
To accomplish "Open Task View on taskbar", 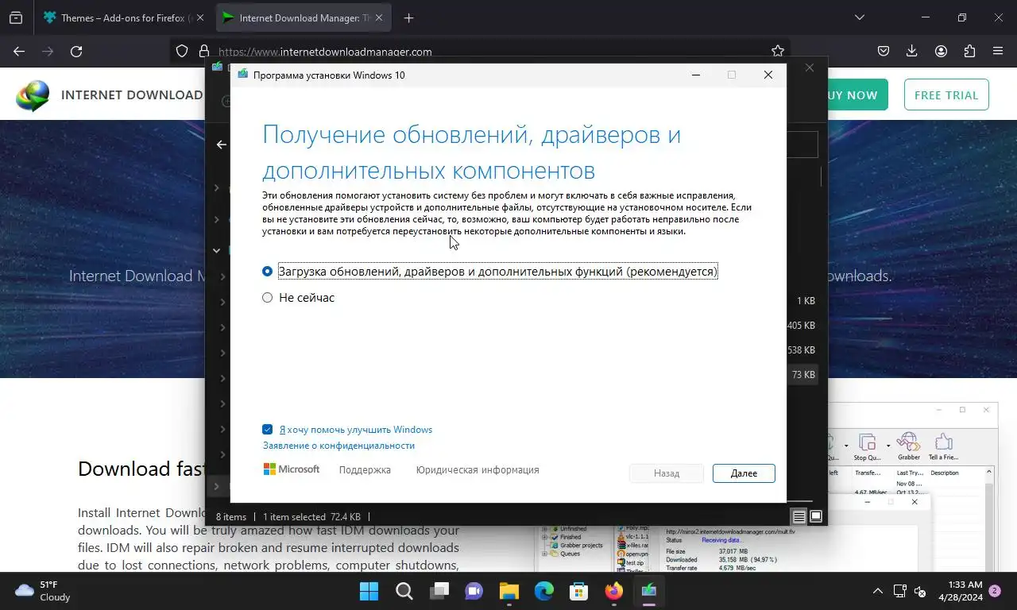I will click(x=439, y=591).
